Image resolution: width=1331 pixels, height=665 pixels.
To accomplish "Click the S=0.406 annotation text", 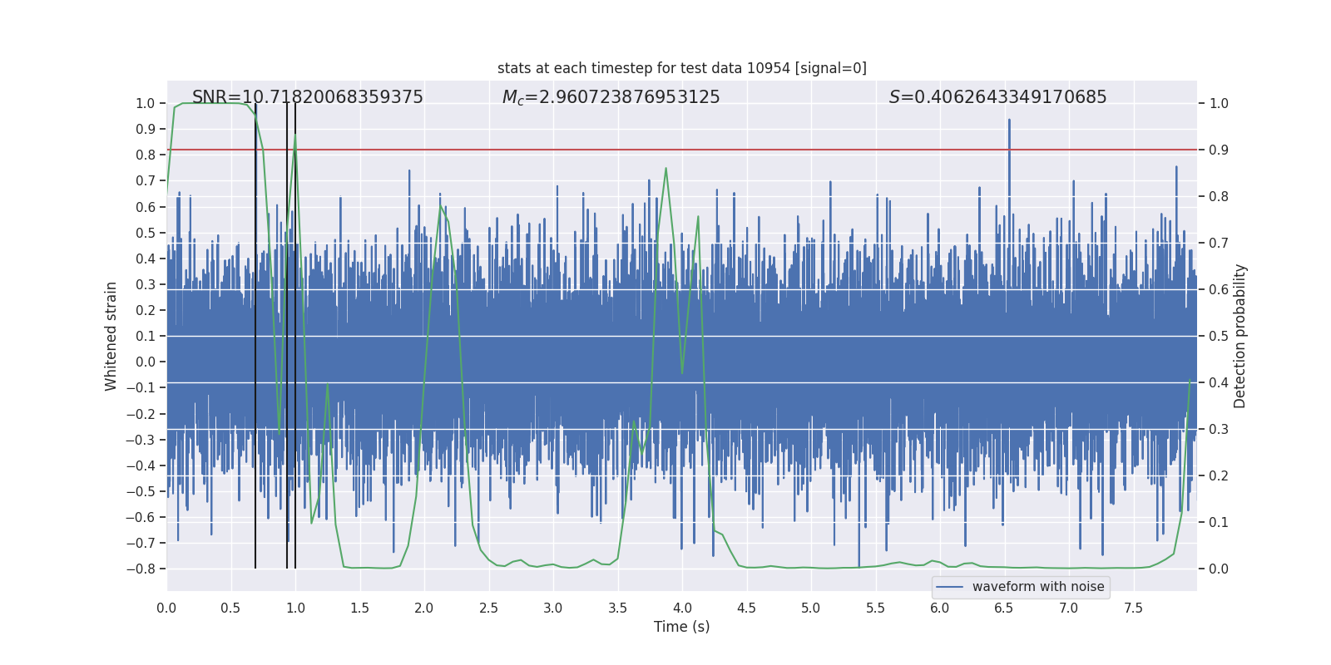I will tap(997, 97).
